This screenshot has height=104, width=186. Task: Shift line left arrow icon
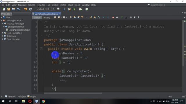click(104, 17)
